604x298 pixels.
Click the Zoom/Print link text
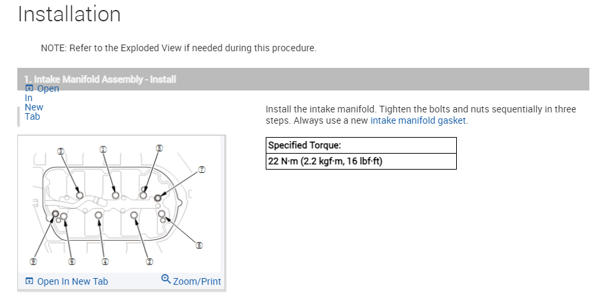(196, 281)
